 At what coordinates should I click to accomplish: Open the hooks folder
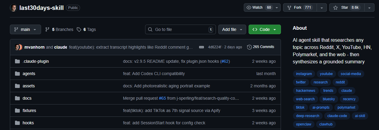click(28, 123)
